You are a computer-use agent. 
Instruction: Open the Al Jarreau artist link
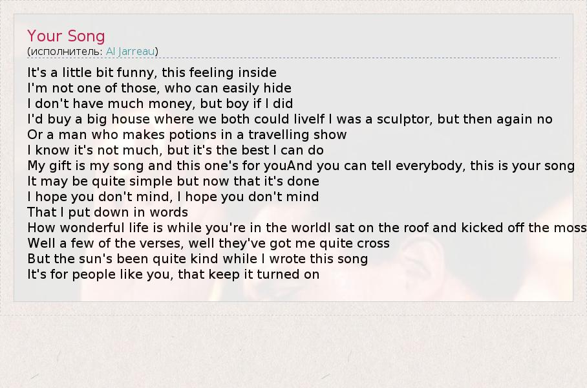click(131, 51)
